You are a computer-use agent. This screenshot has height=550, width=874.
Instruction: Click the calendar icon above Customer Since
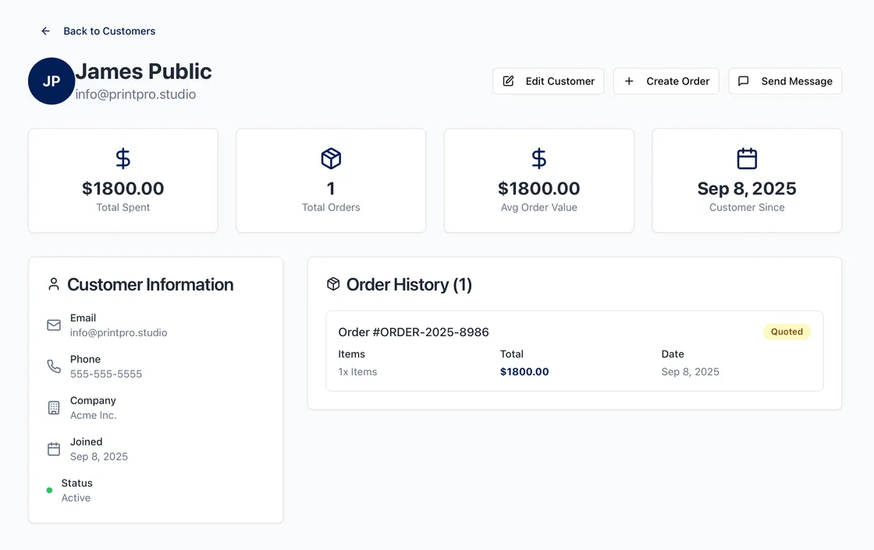tap(746, 158)
